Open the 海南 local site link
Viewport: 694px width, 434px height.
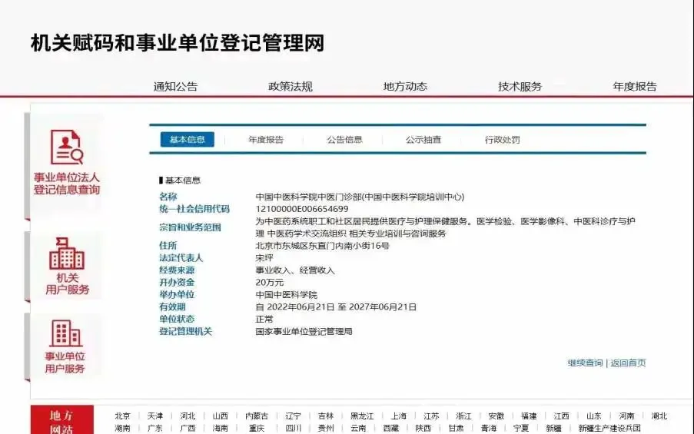[x=220, y=429]
